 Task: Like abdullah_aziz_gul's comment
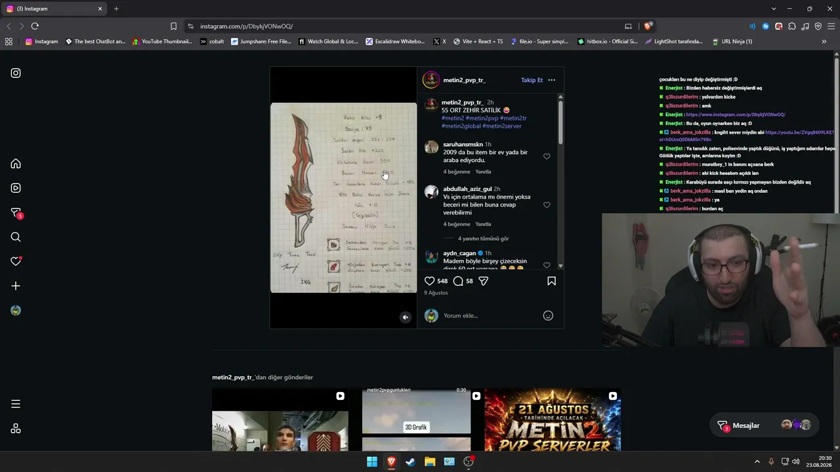click(x=547, y=205)
